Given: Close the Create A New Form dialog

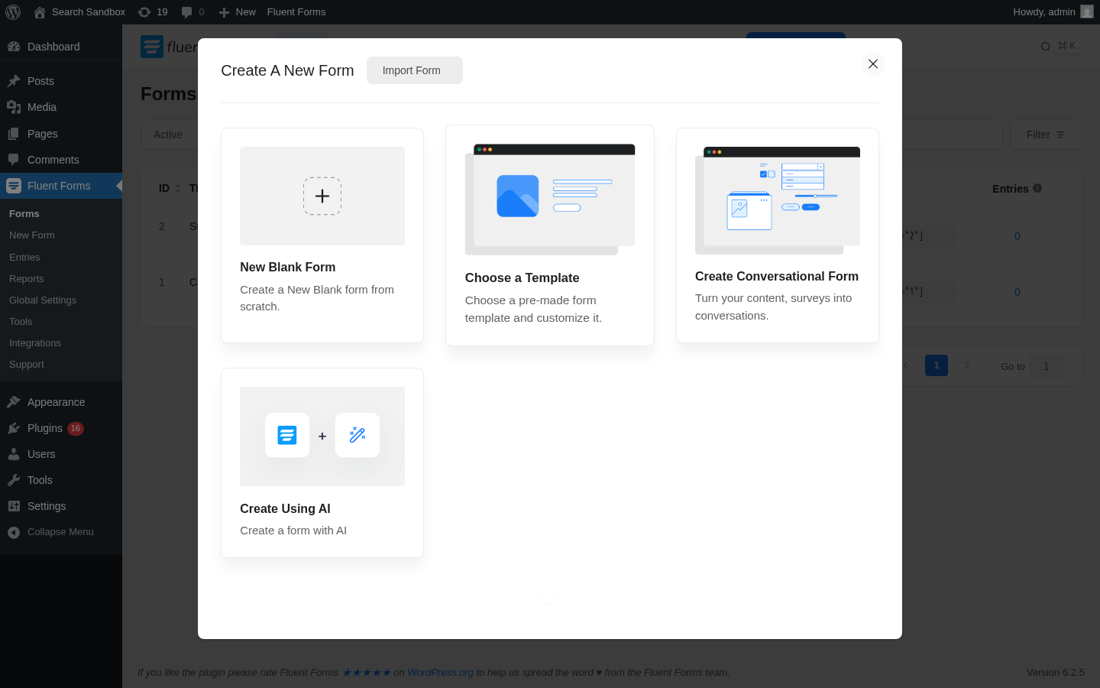Looking at the screenshot, I should (x=873, y=64).
